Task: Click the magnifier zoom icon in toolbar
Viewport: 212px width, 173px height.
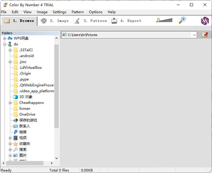Action: (182, 21)
